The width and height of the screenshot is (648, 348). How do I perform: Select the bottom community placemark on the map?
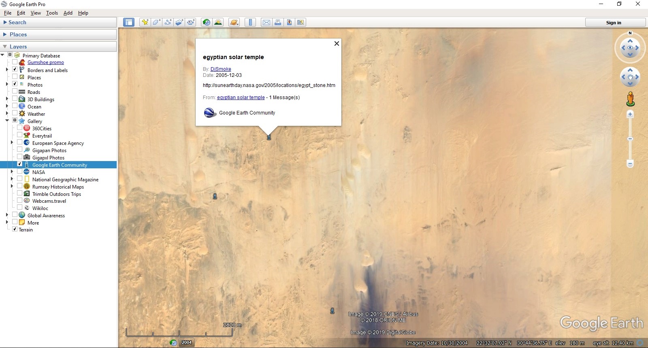pos(332,311)
